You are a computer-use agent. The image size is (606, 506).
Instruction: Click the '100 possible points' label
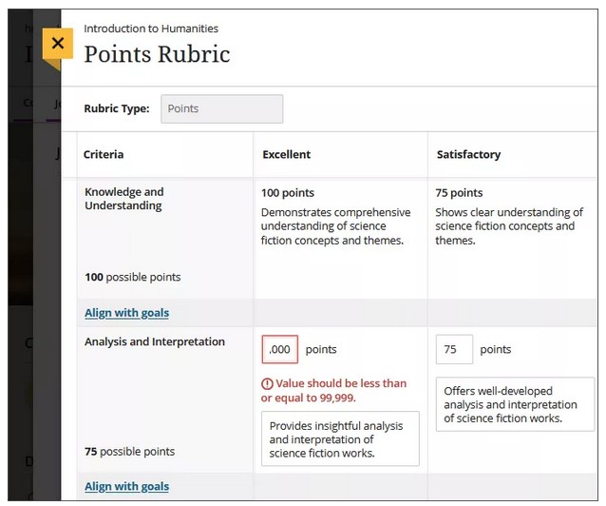coord(132,277)
